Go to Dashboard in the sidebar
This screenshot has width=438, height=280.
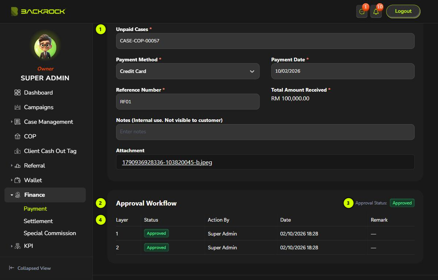point(38,93)
